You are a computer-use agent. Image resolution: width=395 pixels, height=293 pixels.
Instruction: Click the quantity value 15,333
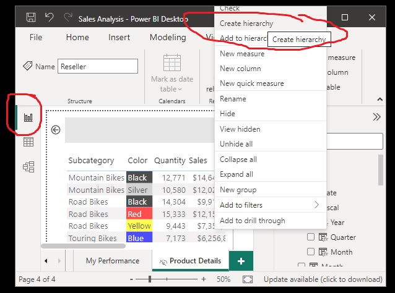point(174,214)
